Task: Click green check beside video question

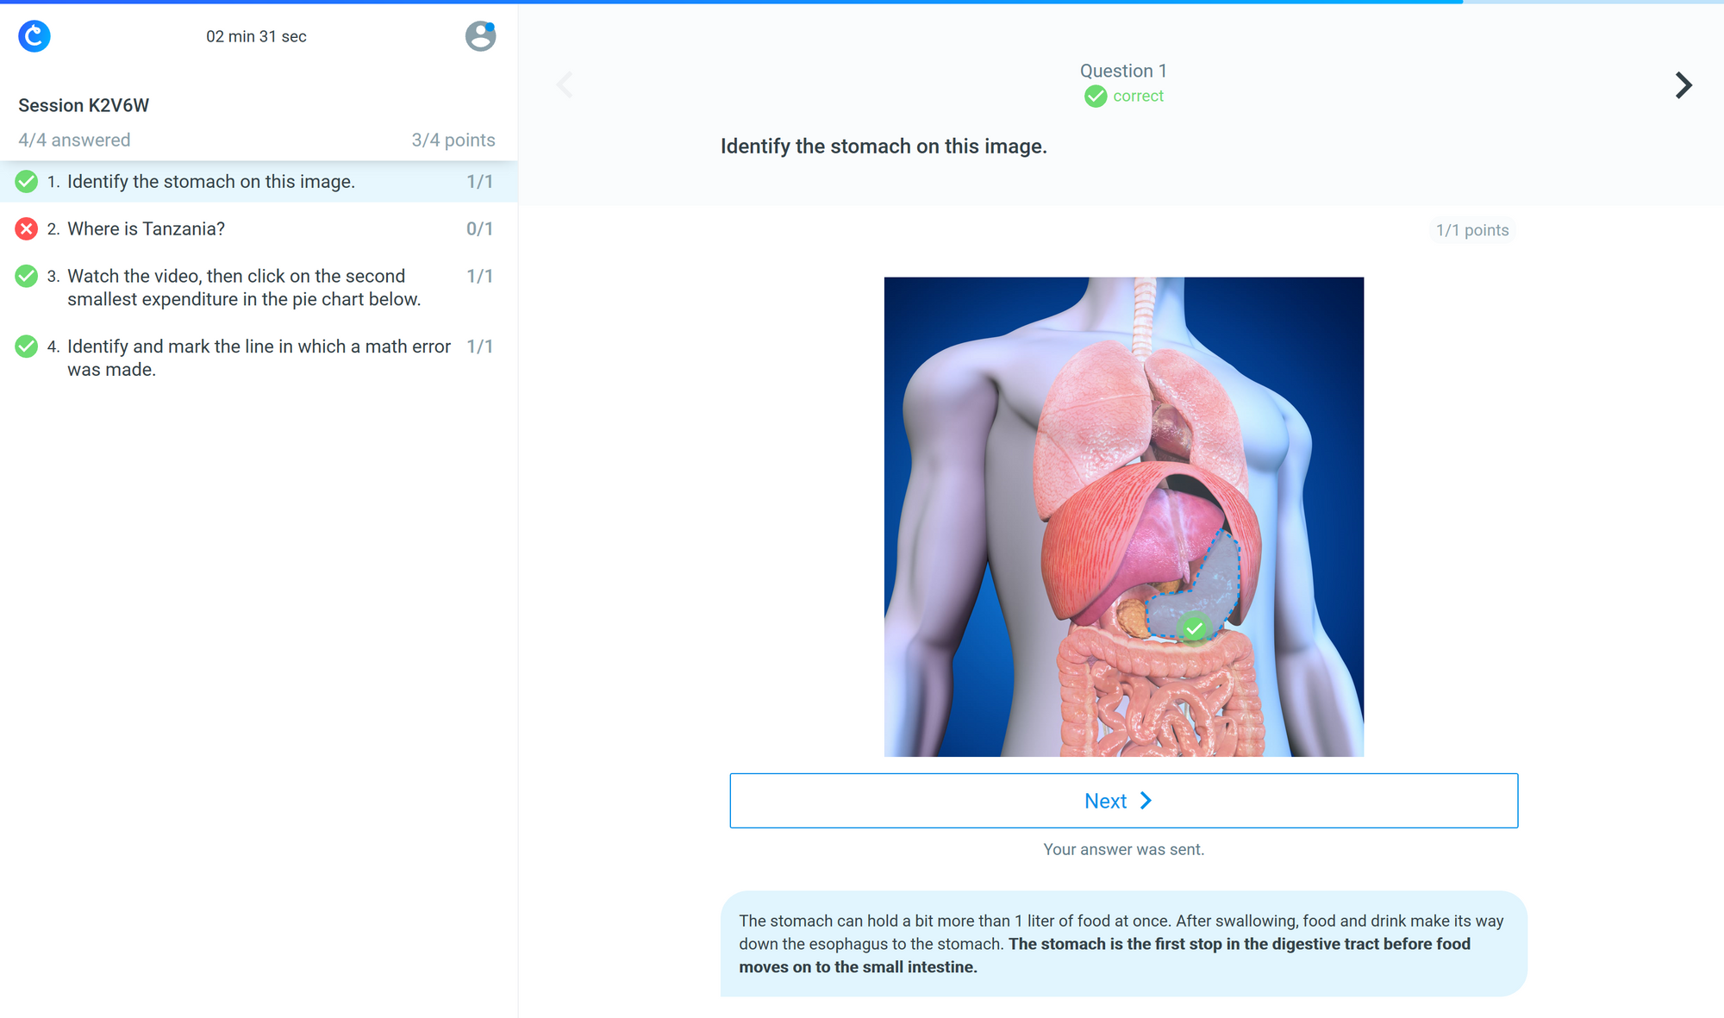Action: point(27,276)
